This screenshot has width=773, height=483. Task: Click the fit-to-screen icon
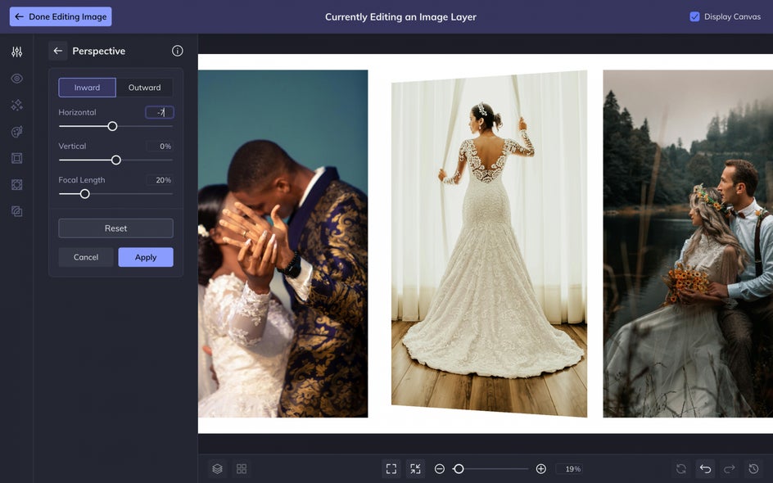391,469
